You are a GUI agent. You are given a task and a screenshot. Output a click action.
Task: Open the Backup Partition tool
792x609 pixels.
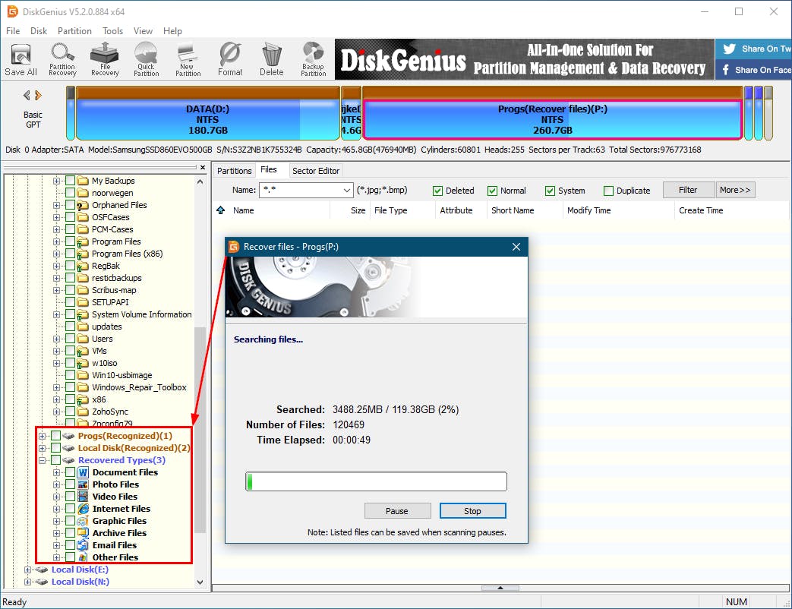coord(313,59)
